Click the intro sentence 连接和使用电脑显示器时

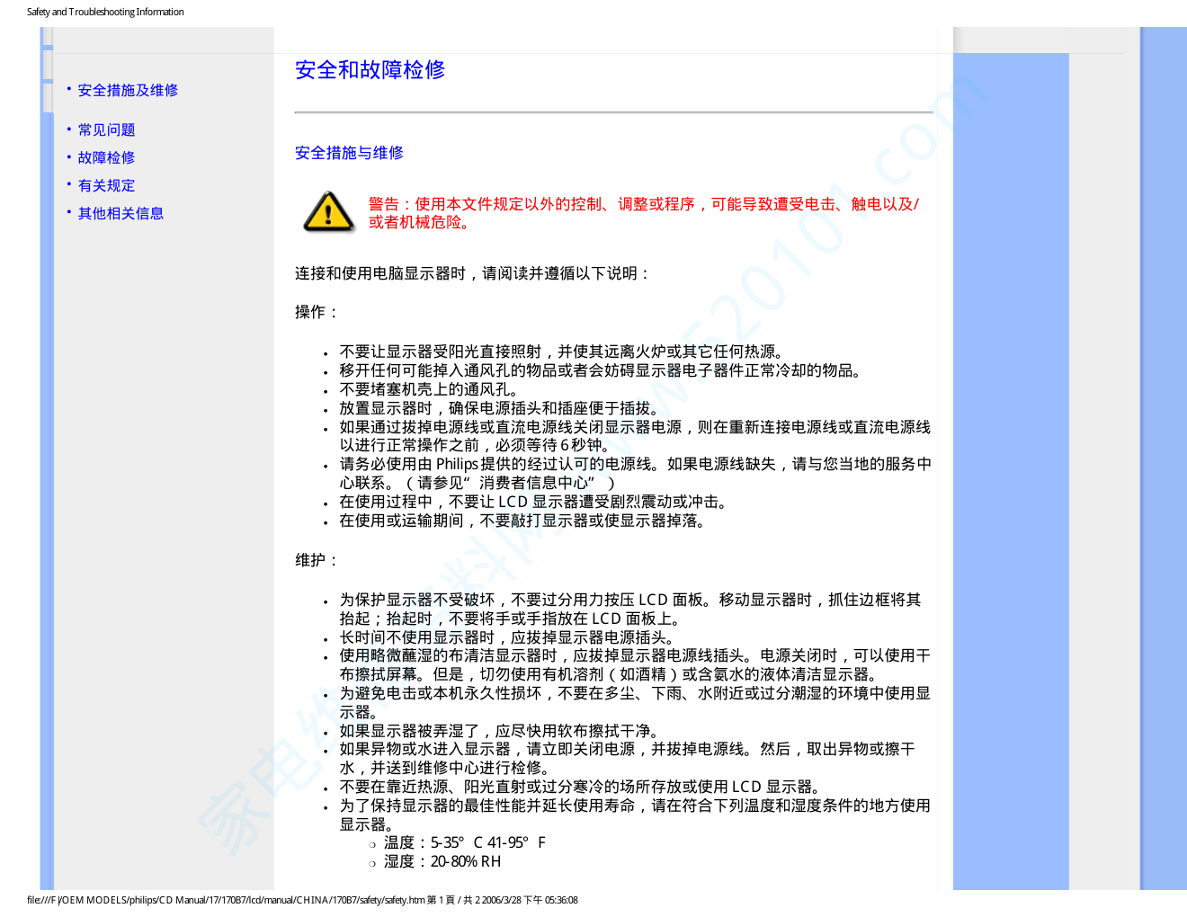pos(472,274)
